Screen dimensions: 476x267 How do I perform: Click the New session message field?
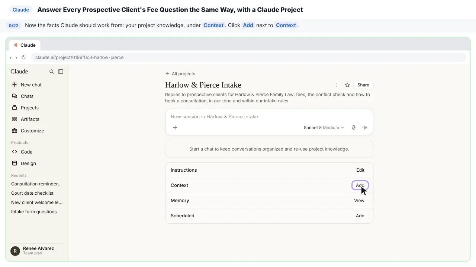(269, 116)
